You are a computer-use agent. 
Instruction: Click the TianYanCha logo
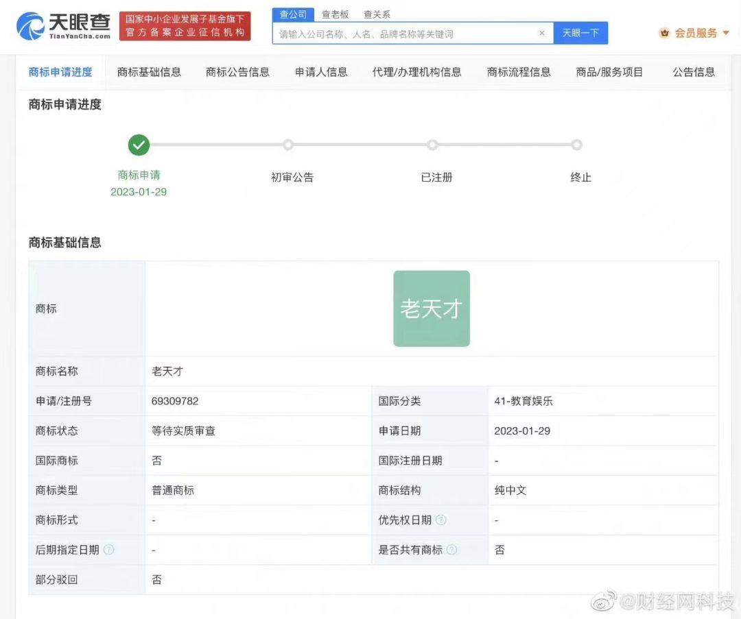(63, 27)
